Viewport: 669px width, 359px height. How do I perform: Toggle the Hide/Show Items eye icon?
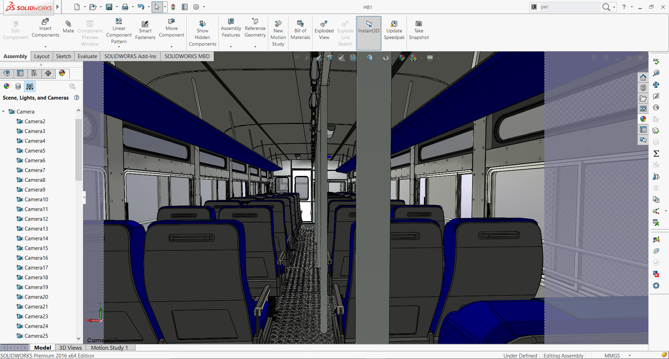(x=386, y=58)
